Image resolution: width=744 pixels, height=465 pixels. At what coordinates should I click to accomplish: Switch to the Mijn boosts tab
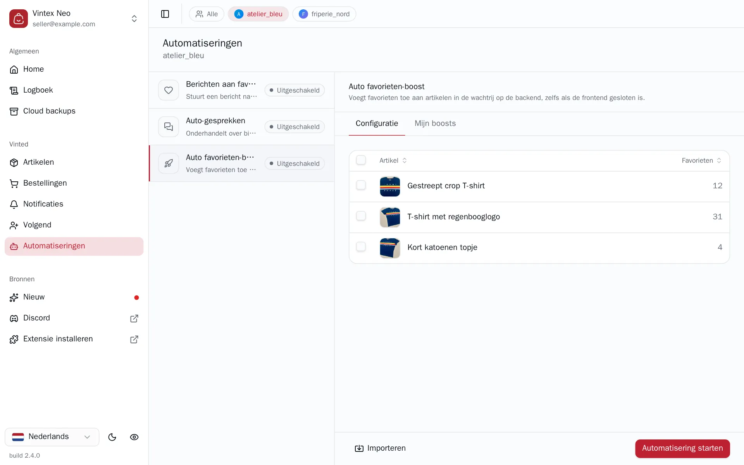435,124
